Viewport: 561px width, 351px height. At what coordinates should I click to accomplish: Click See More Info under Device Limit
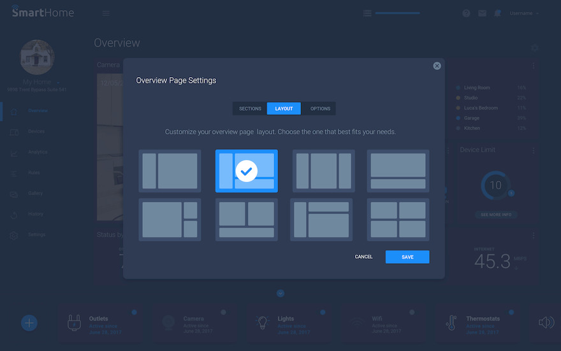pyautogui.click(x=496, y=215)
